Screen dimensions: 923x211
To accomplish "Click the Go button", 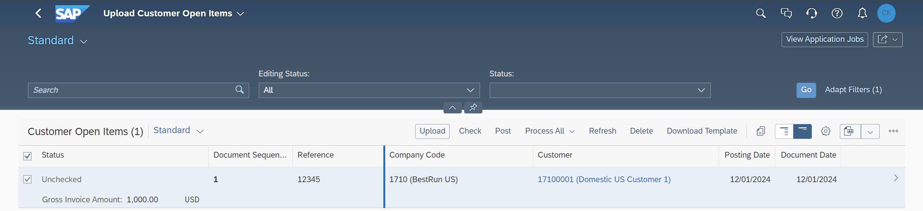I will point(806,90).
